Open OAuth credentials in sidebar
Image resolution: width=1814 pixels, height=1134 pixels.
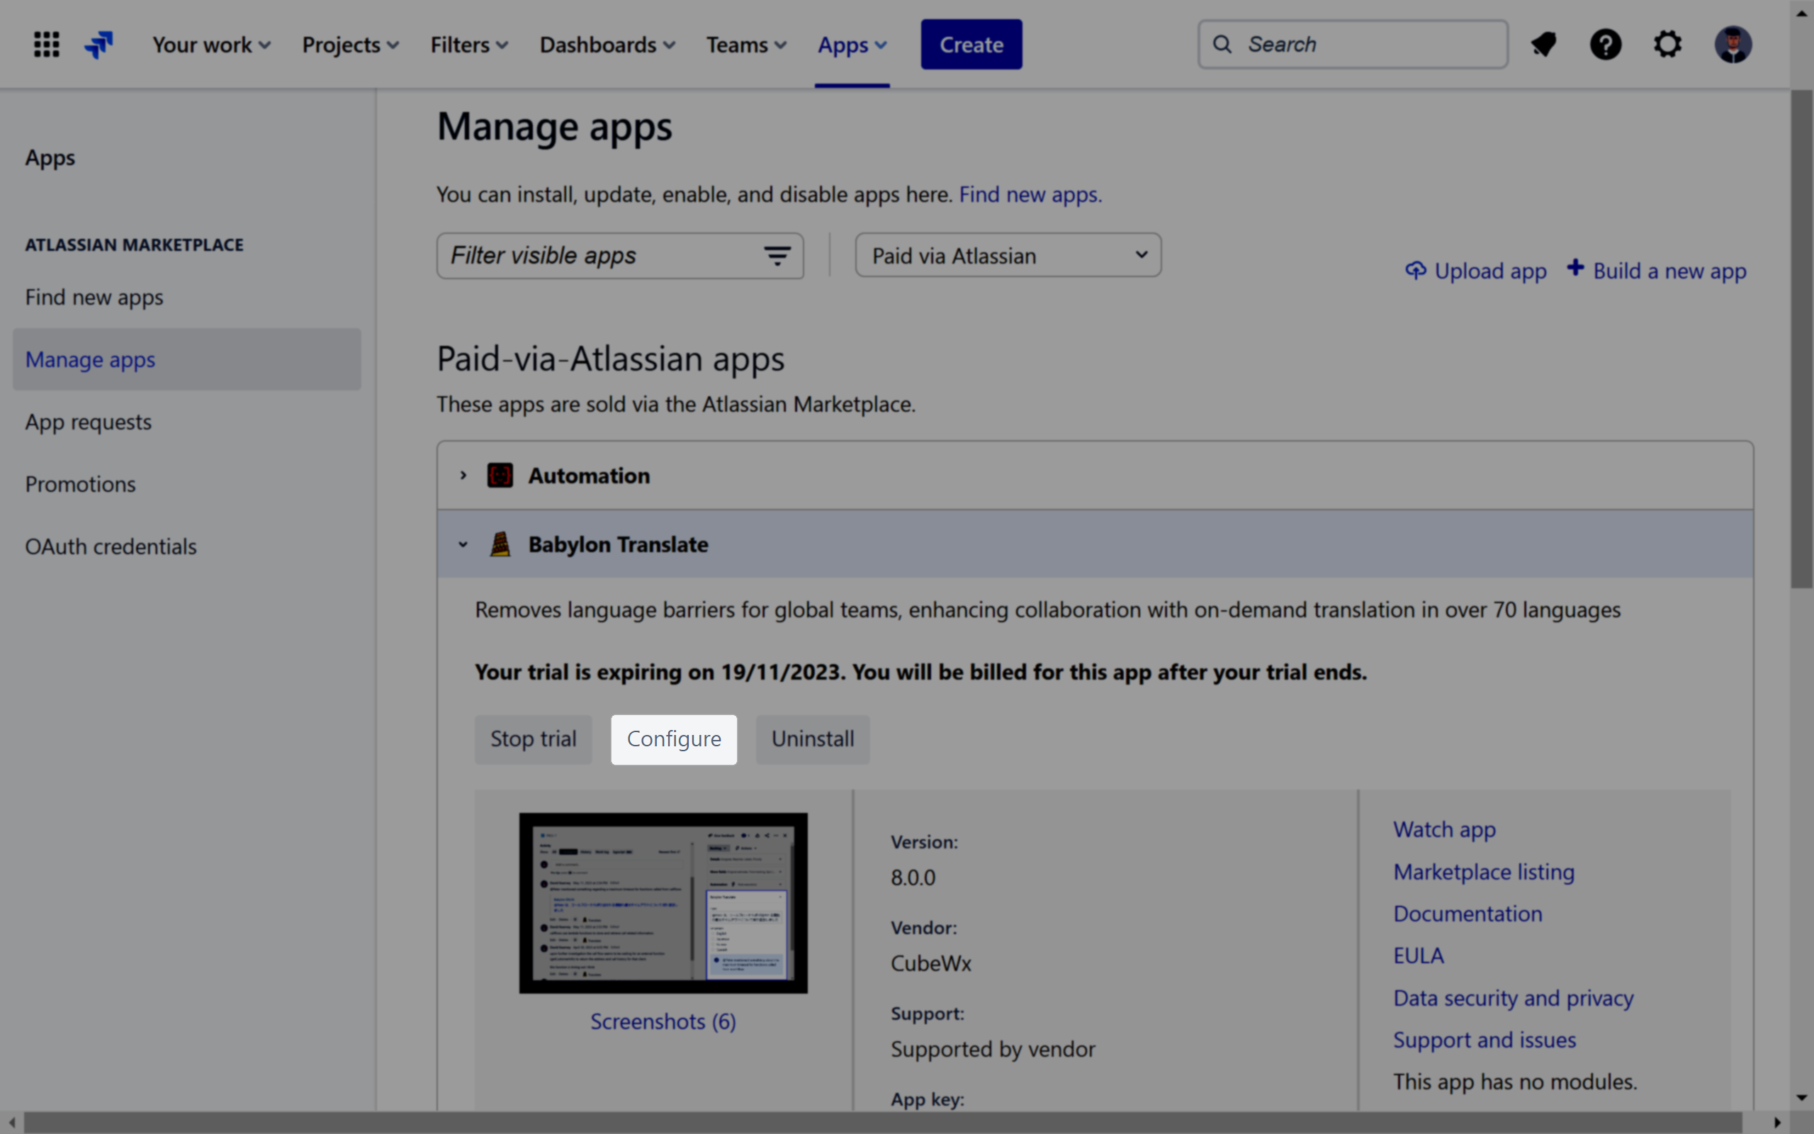[x=111, y=546]
